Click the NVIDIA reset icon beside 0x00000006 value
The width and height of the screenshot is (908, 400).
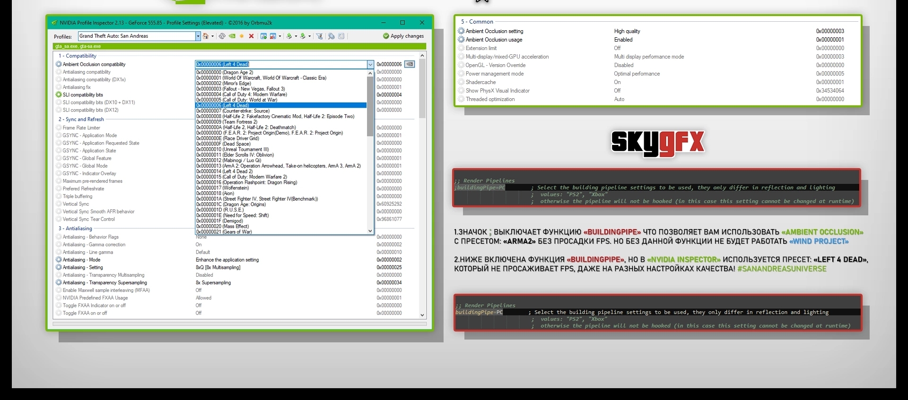[x=410, y=64]
